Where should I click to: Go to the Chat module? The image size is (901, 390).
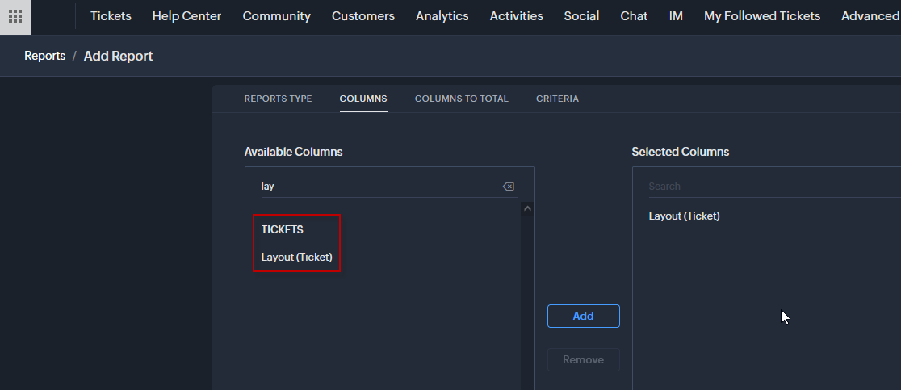click(x=634, y=16)
